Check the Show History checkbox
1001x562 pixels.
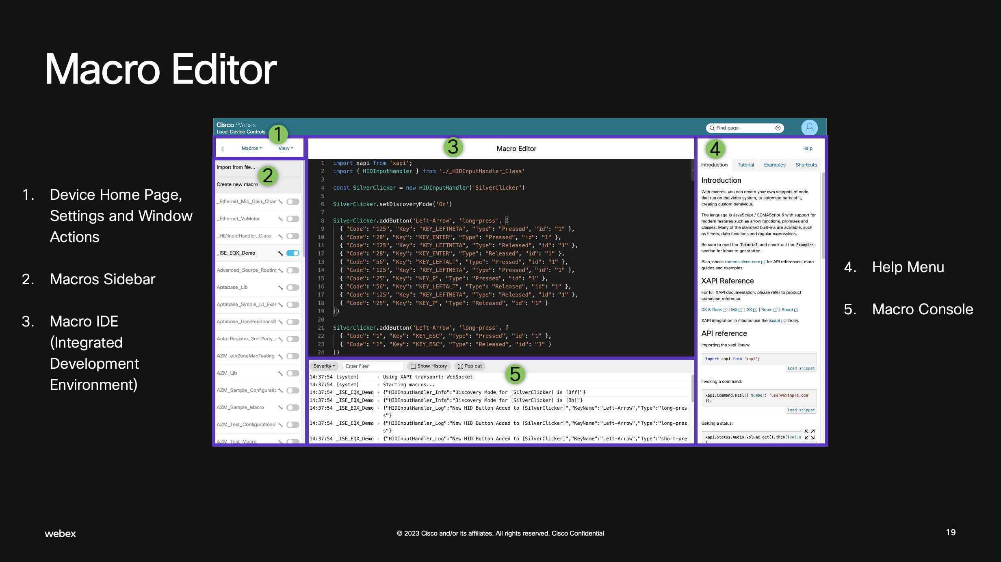413,366
